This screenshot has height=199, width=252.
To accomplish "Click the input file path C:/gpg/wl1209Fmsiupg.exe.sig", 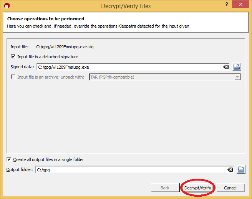I will coord(65,47).
